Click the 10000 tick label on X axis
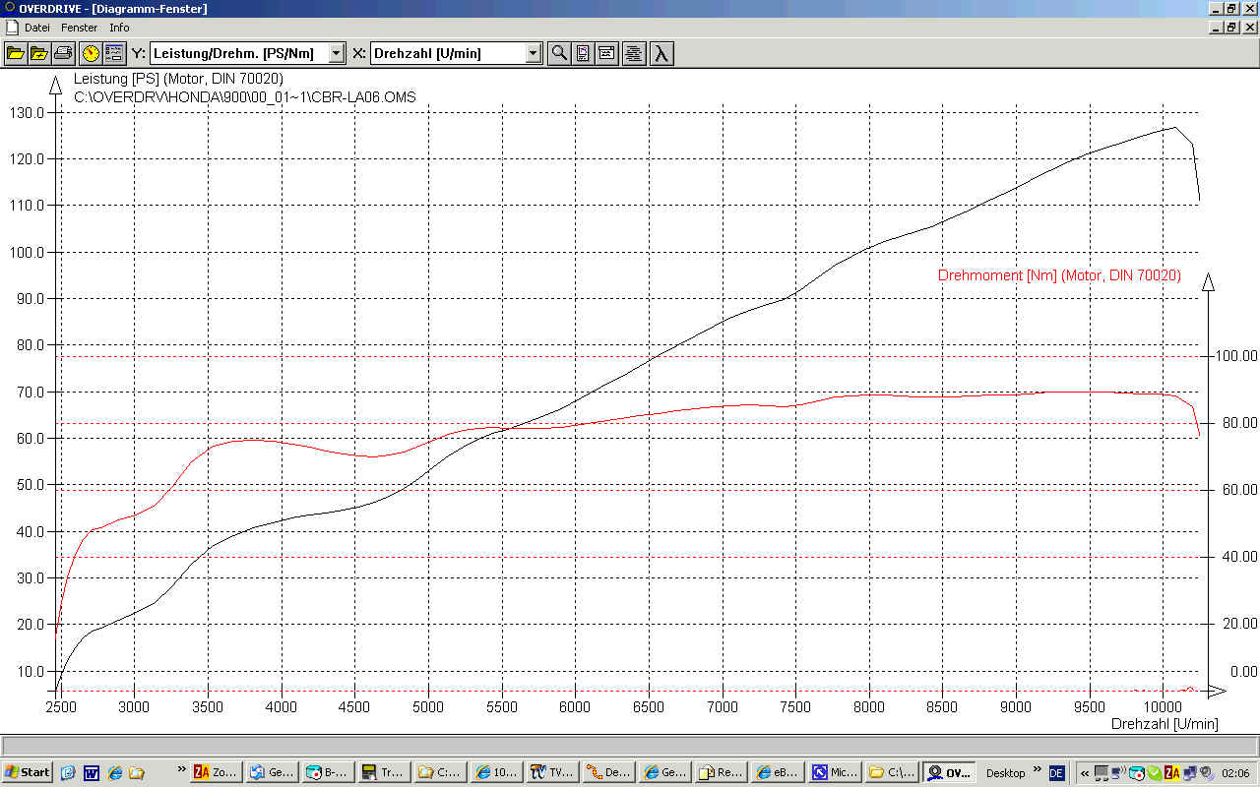The height and width of the screenshot is (787, 1260). coord(1163,706)
